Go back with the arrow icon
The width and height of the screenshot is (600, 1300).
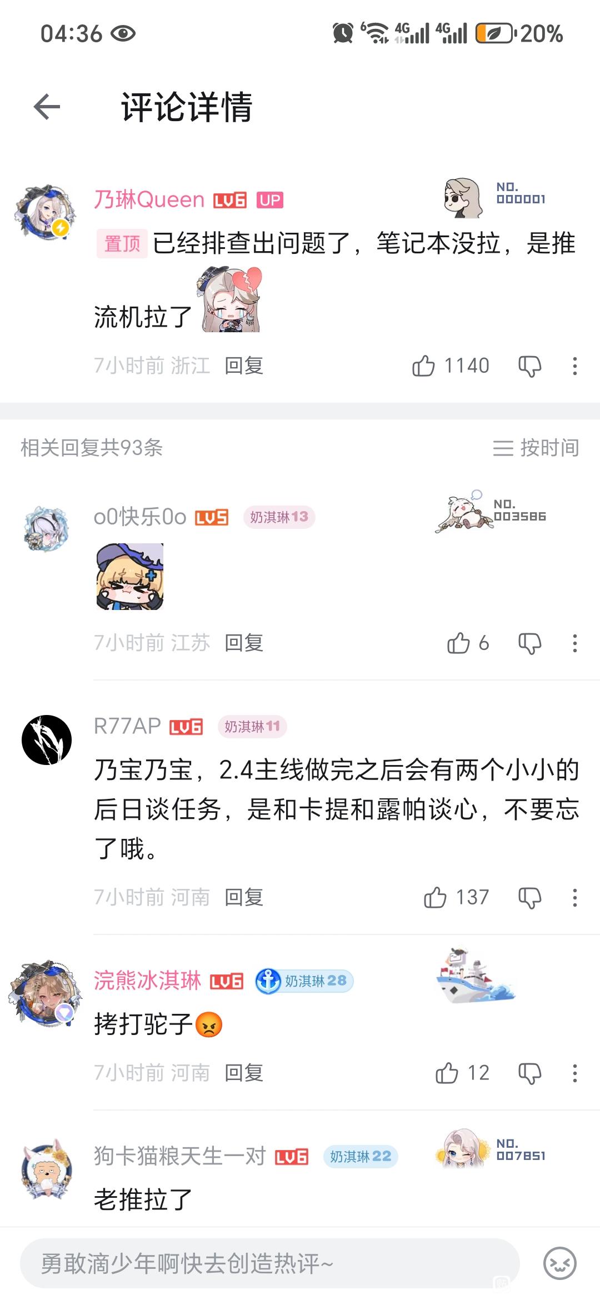pos(47,107)
